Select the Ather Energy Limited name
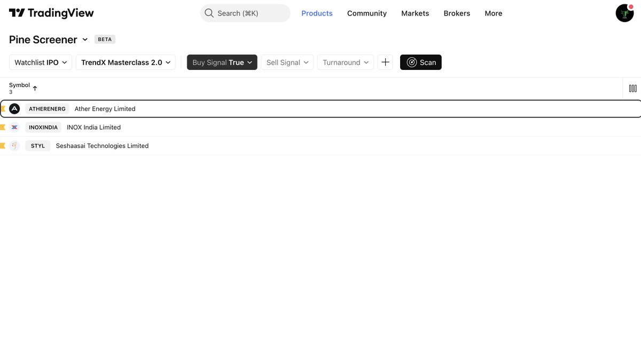The image size is (641, 360). pyautogui.click(x=105, y=109)
